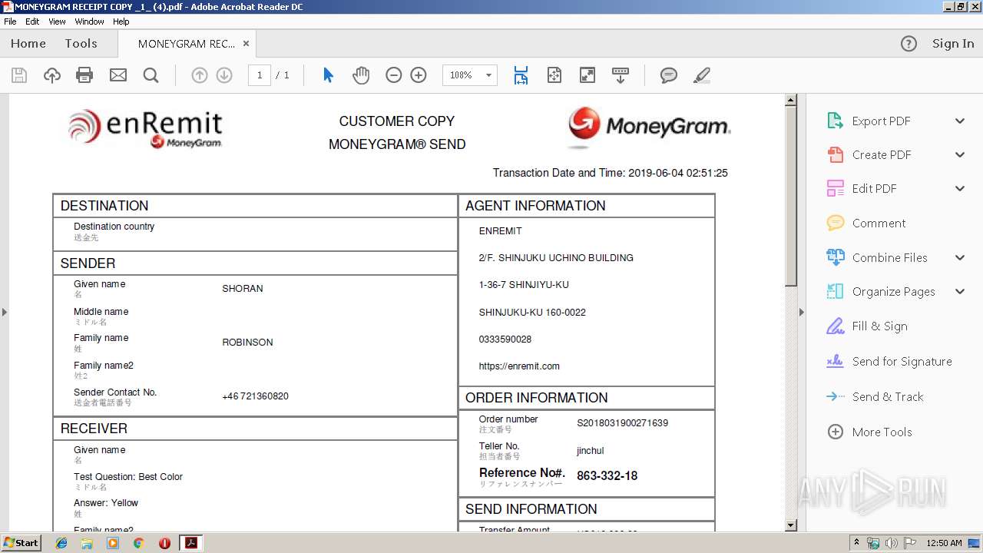Screen dimensions: 983x553
Task: Click sender name SHORAN text
Action: click(x=243, y=289)
